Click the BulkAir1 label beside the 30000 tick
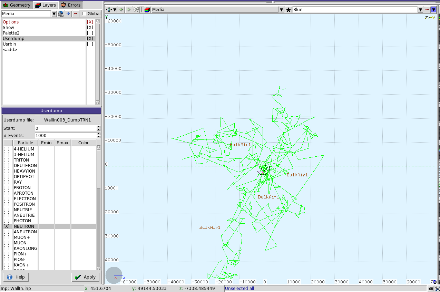 [x=210, y=227]
